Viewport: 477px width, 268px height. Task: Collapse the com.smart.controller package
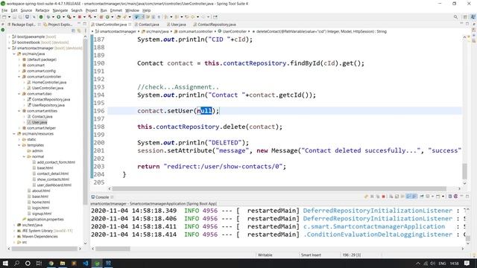pyautogui.click(x=19, y=77)
